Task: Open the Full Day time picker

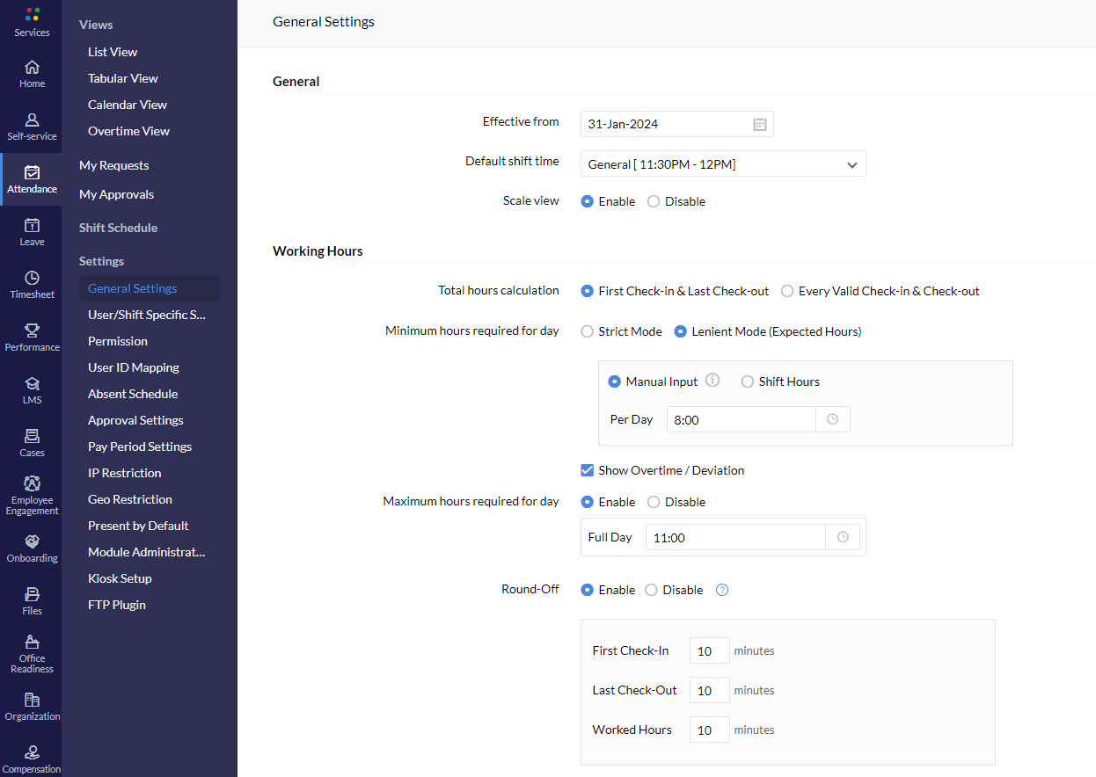Action: coord(843,537)
